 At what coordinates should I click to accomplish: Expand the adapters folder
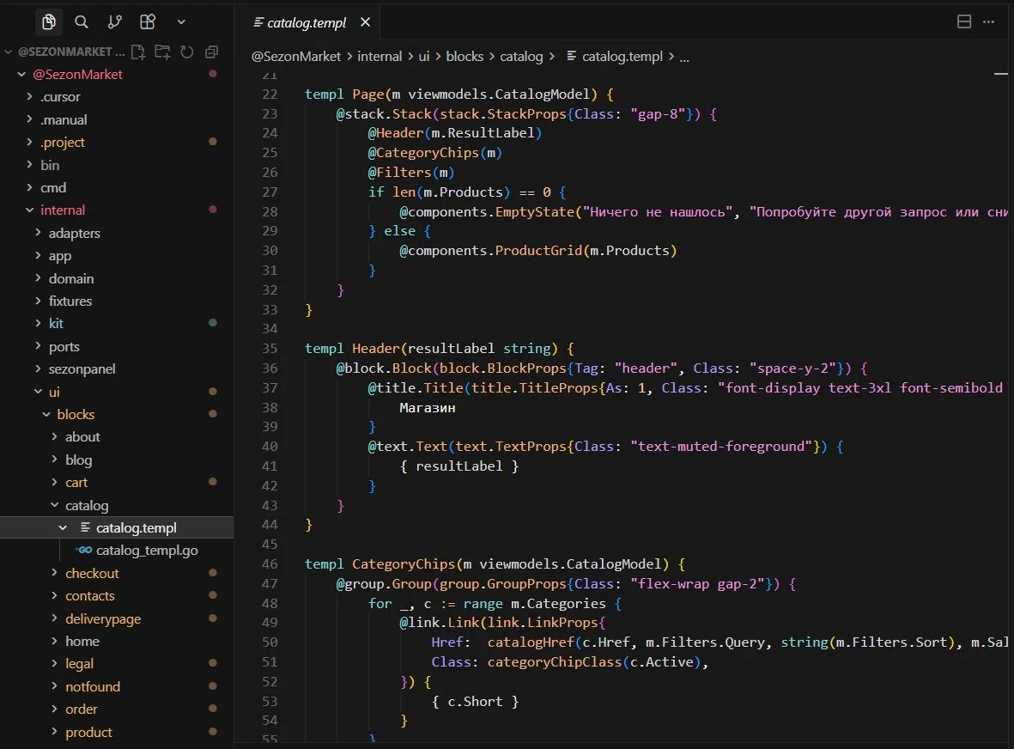pyautogui.click(x=38, y=233)
